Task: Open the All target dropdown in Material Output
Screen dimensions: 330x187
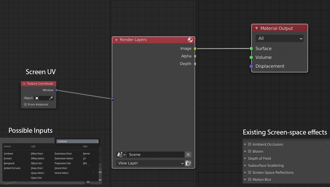Action: point(280,38)
